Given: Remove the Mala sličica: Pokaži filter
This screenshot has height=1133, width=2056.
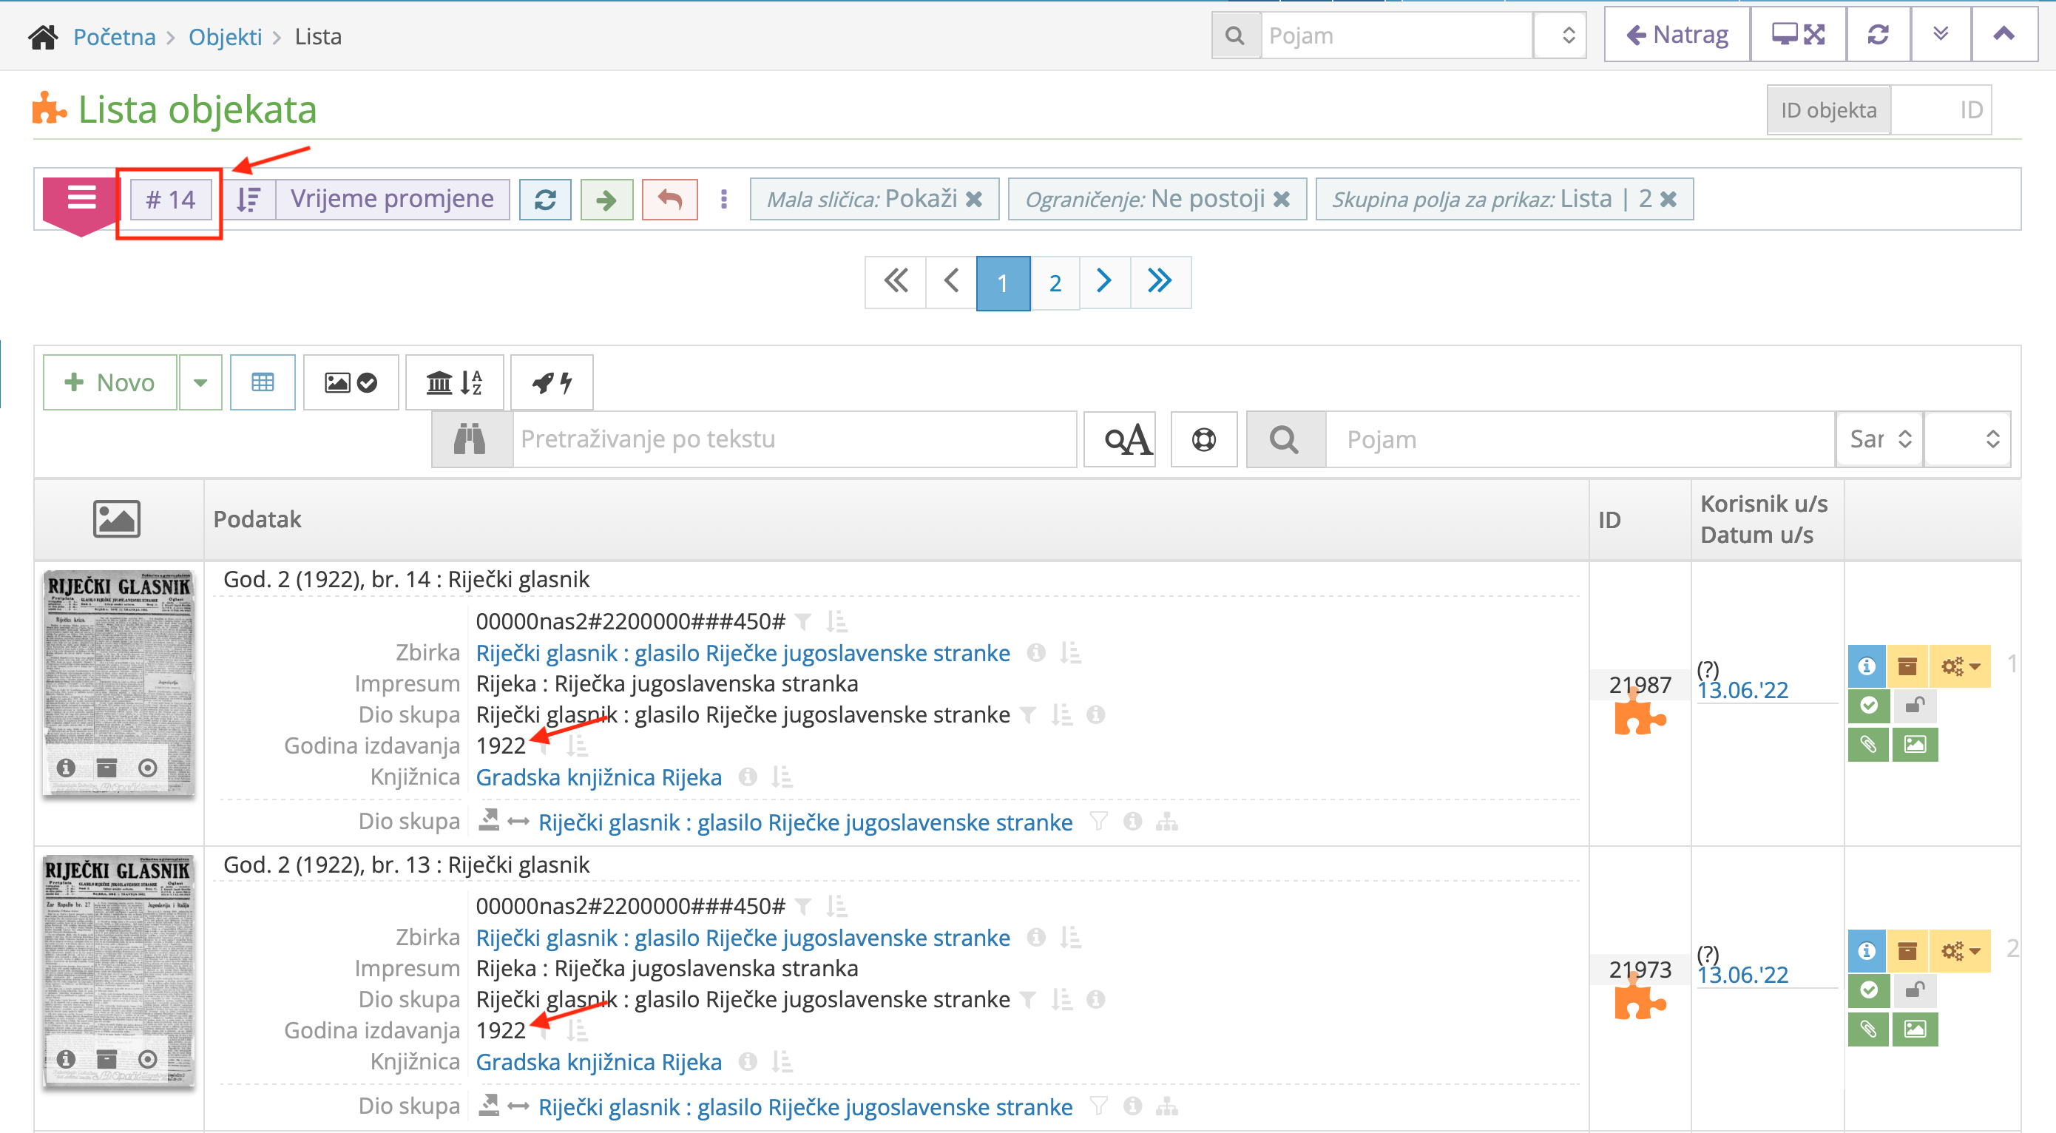Looking at the screenshot, I should tap(974, 200).
